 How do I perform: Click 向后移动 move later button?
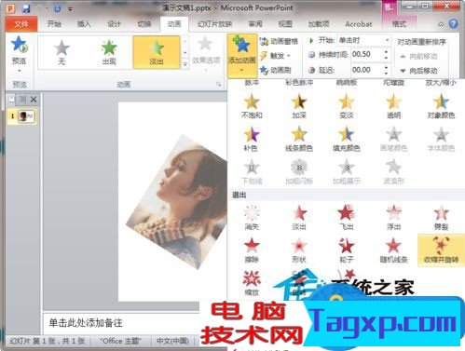[418, 71]
